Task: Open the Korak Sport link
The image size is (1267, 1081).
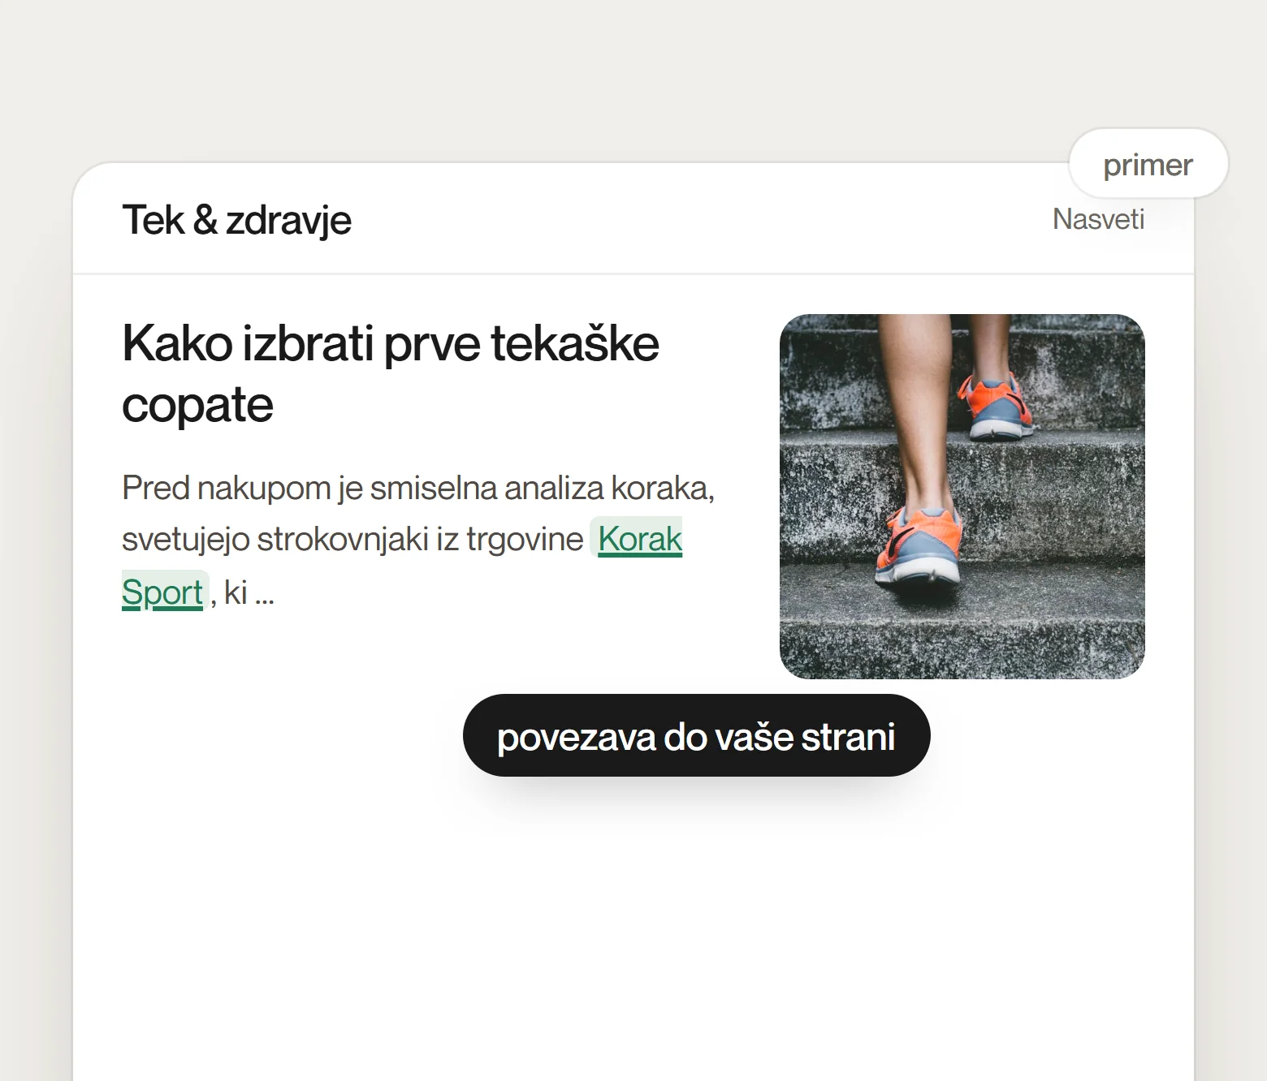Action: 640,540
